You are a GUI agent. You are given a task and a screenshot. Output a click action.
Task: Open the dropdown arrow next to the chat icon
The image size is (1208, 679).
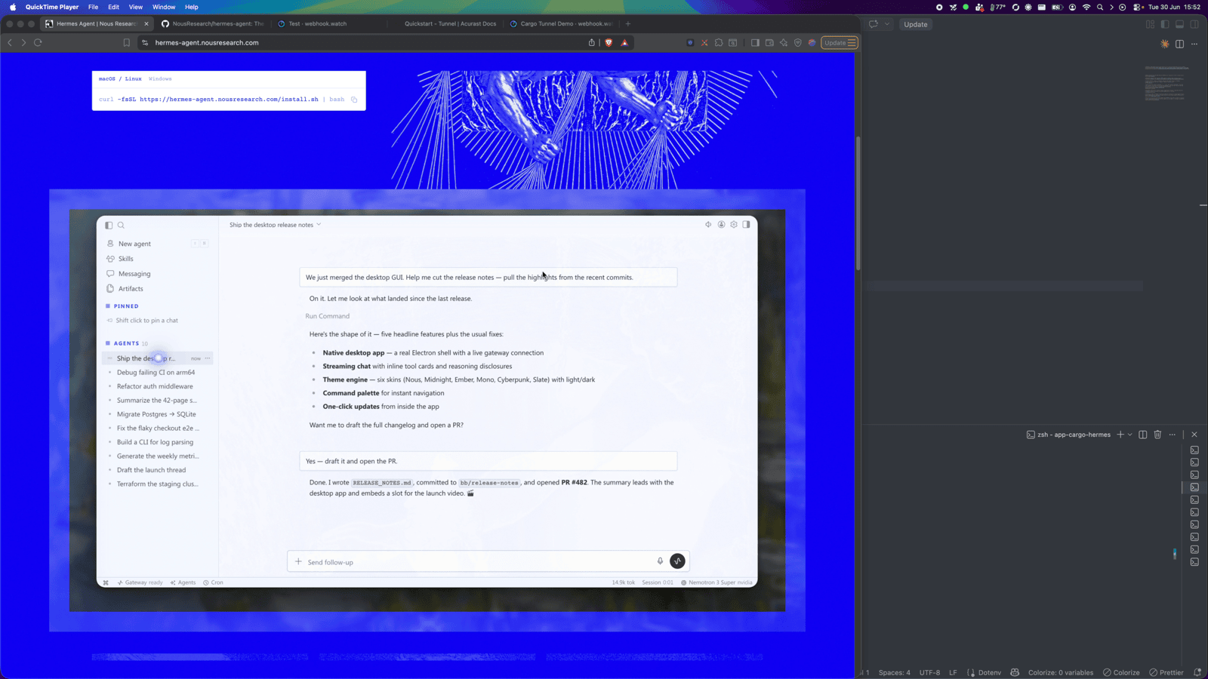[x=887, y=24]
